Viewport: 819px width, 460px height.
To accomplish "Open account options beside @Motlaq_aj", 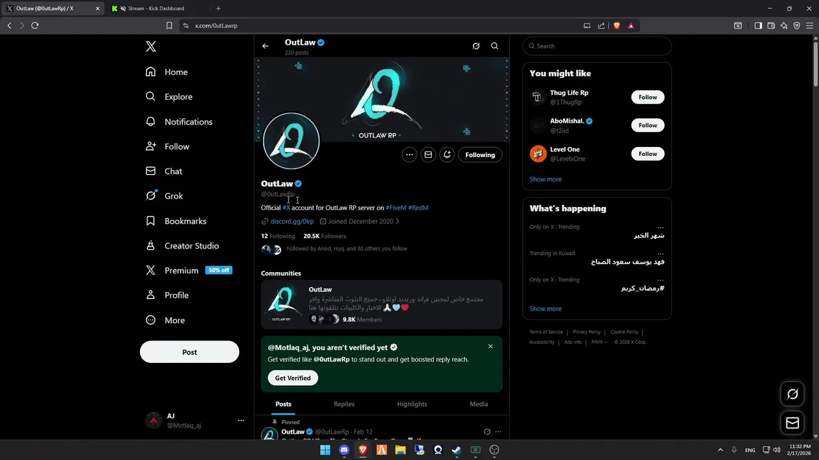I will 241,420.
